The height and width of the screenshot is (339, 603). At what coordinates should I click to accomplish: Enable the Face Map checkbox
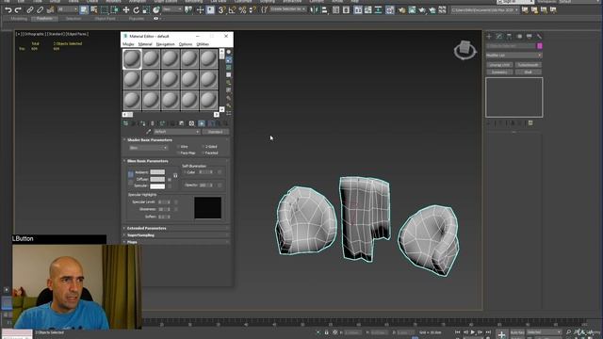(x=179, y=153)
